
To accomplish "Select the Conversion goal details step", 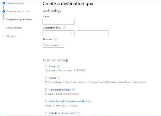I will point(19,19).
